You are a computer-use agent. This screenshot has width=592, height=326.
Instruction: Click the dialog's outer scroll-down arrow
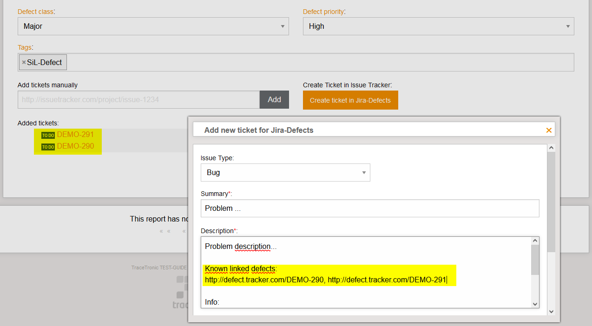[552, 312]
